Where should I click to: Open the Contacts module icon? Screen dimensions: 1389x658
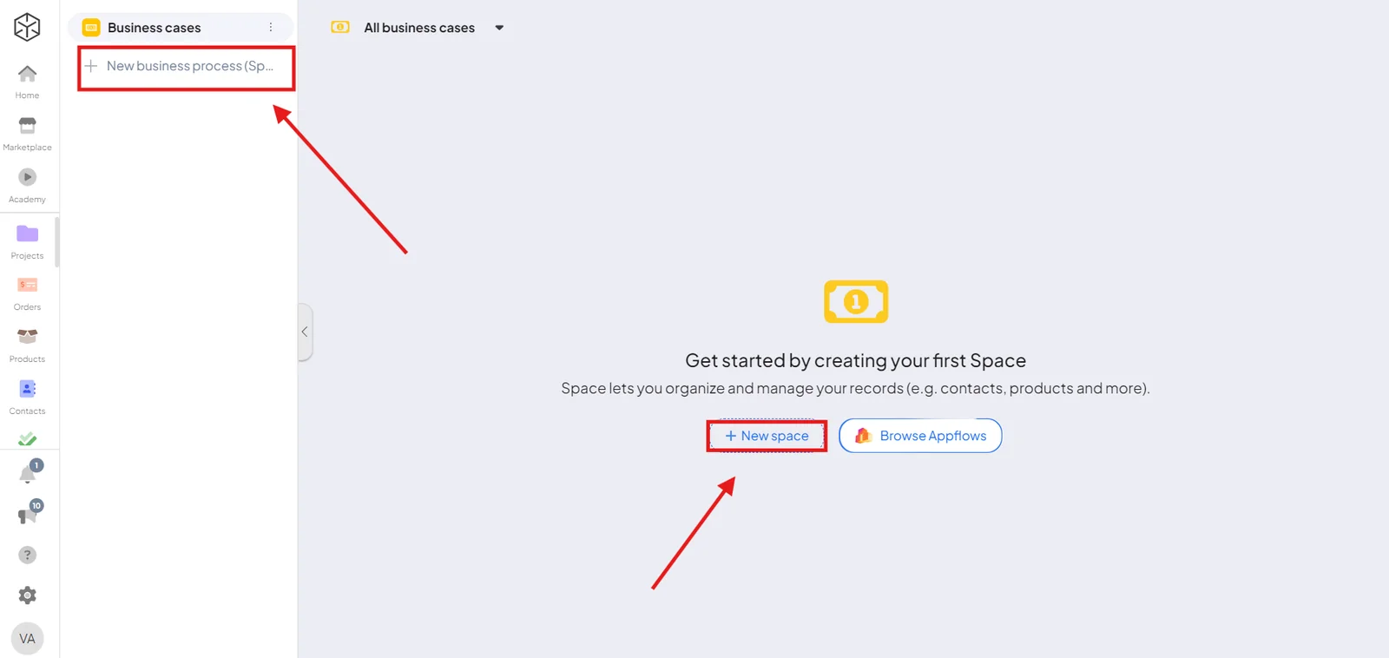click(x=27, y=388)
